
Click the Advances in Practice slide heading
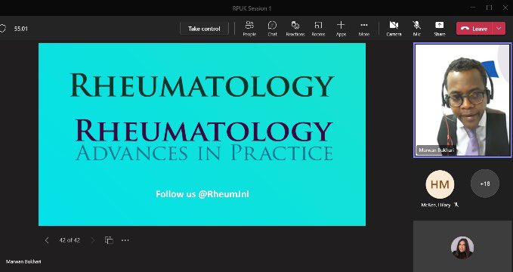click(x=204, y=153)
